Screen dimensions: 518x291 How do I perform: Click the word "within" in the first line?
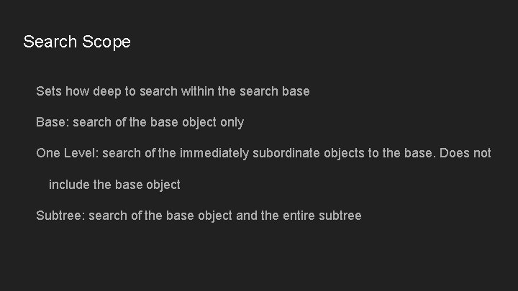click(x=198, y=91)
